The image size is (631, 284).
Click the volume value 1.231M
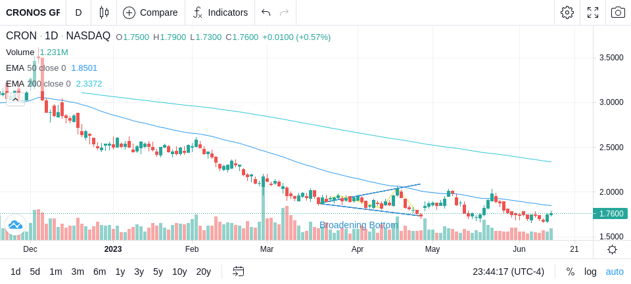tap(54, 52)
